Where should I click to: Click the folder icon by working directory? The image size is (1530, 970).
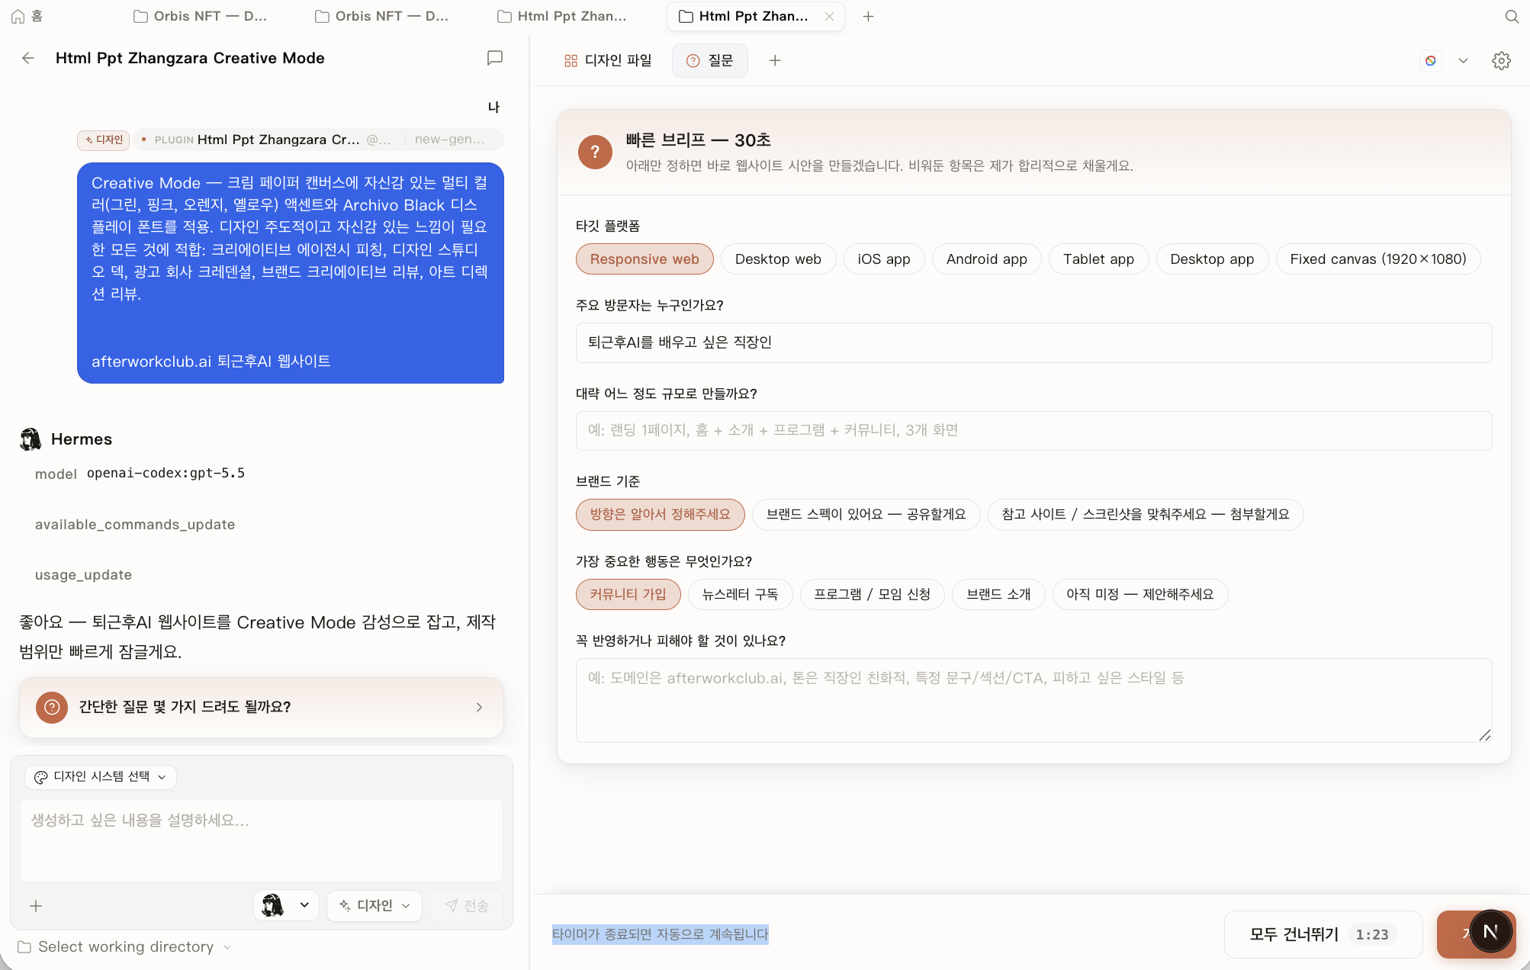click(24, 947)
